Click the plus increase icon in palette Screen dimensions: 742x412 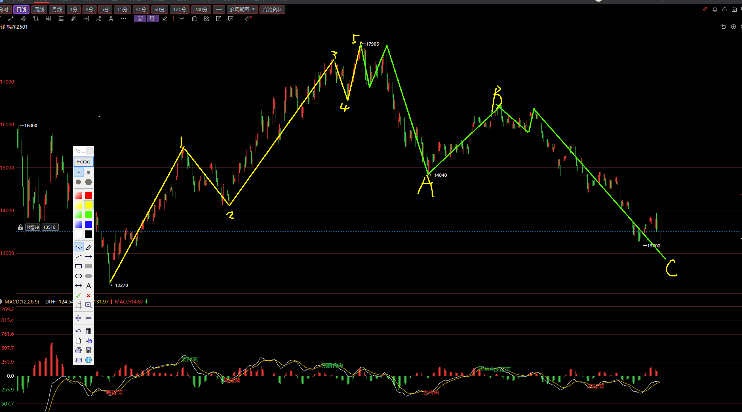point(78,318)
